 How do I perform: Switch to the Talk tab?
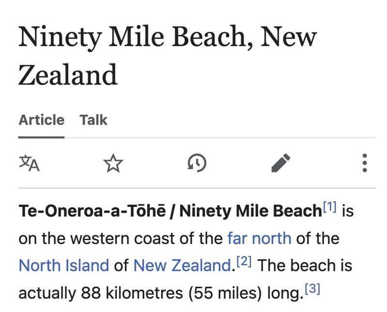point(95,120)
